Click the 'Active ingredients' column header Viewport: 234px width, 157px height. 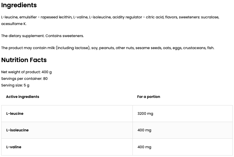point(23,97)
